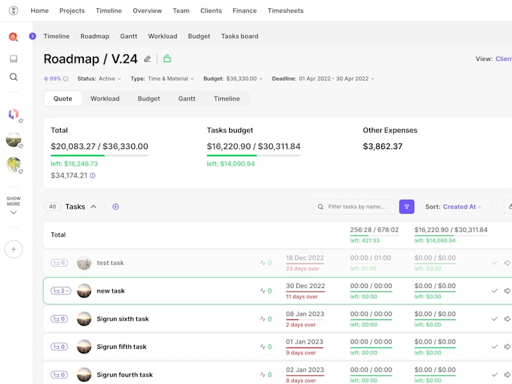512x384 pixels.
Task: Open the red spiral workspace icon
Action: click(13, 37)
